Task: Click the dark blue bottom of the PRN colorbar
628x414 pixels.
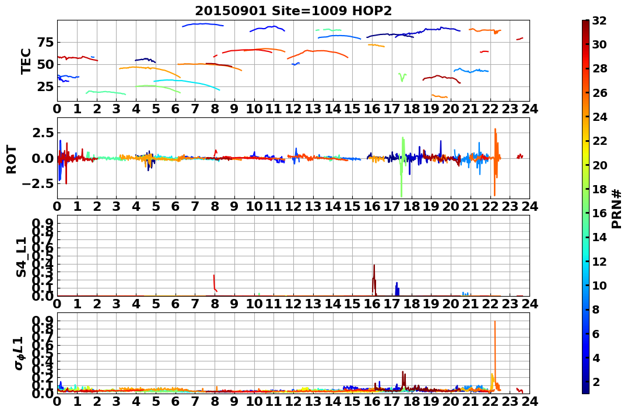Action: tap(585, 391)
